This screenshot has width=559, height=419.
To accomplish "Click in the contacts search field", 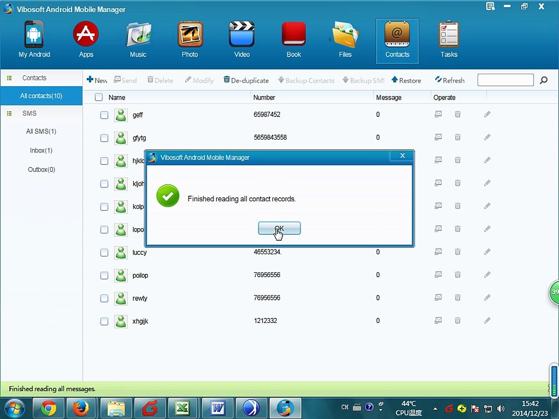I will coord(505,80).
